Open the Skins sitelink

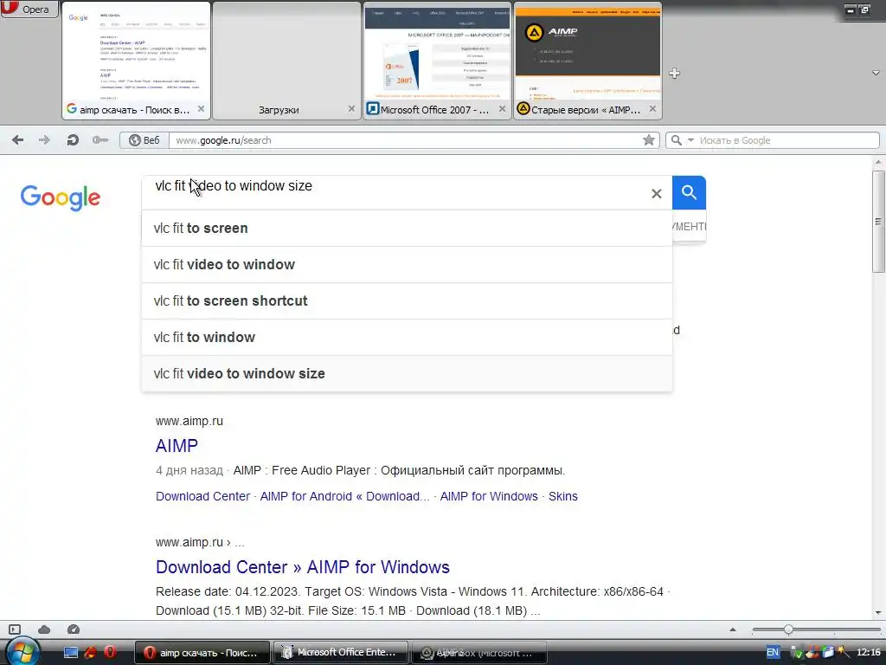562,496
